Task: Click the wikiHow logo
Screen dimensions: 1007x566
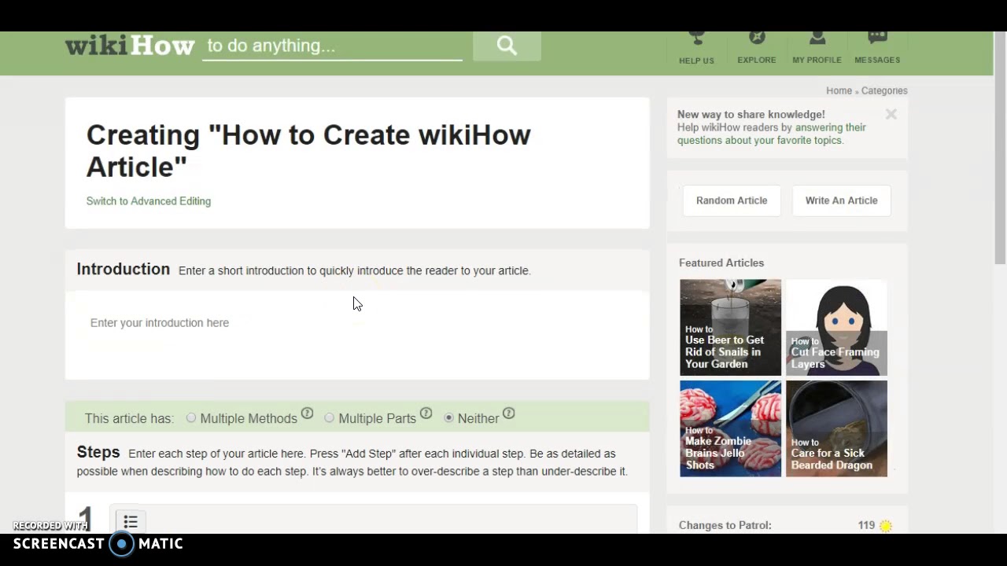Action: (130, 46)
